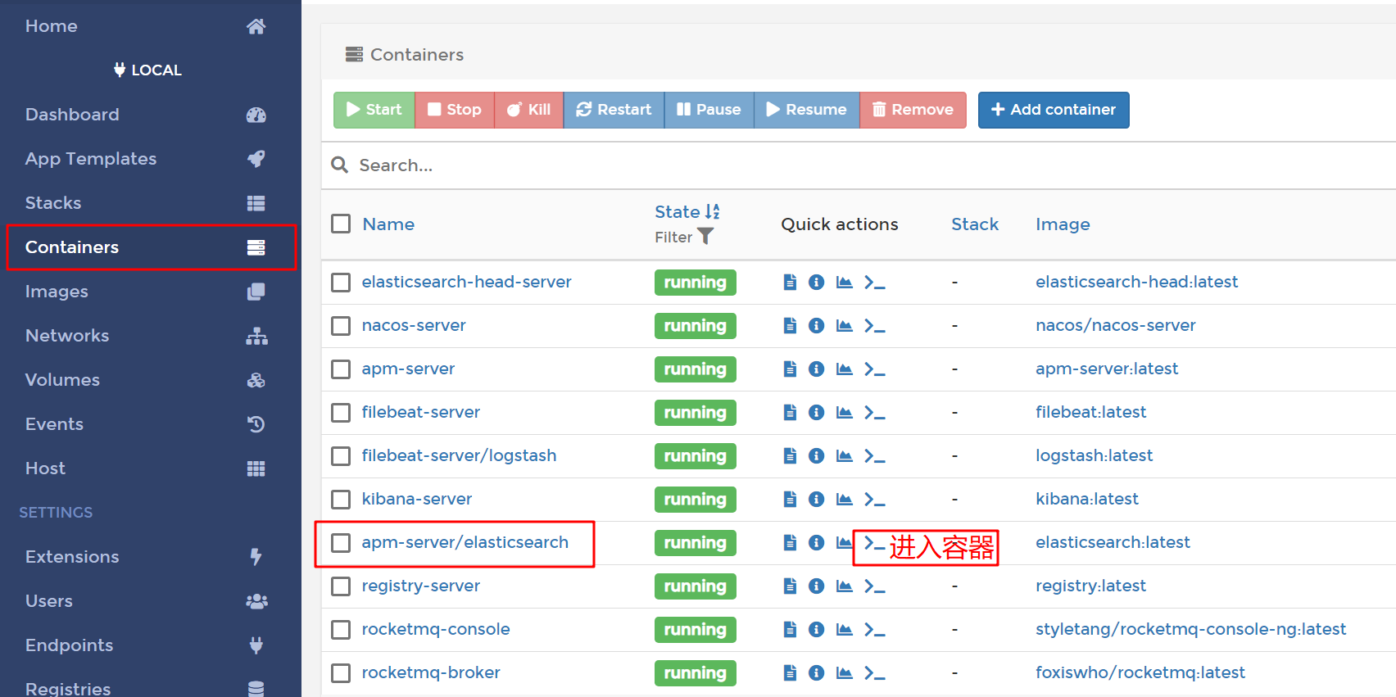Open console icon for filebeat-server
This screenshot has width=1396, height=697.
click(x=874, y=413)
